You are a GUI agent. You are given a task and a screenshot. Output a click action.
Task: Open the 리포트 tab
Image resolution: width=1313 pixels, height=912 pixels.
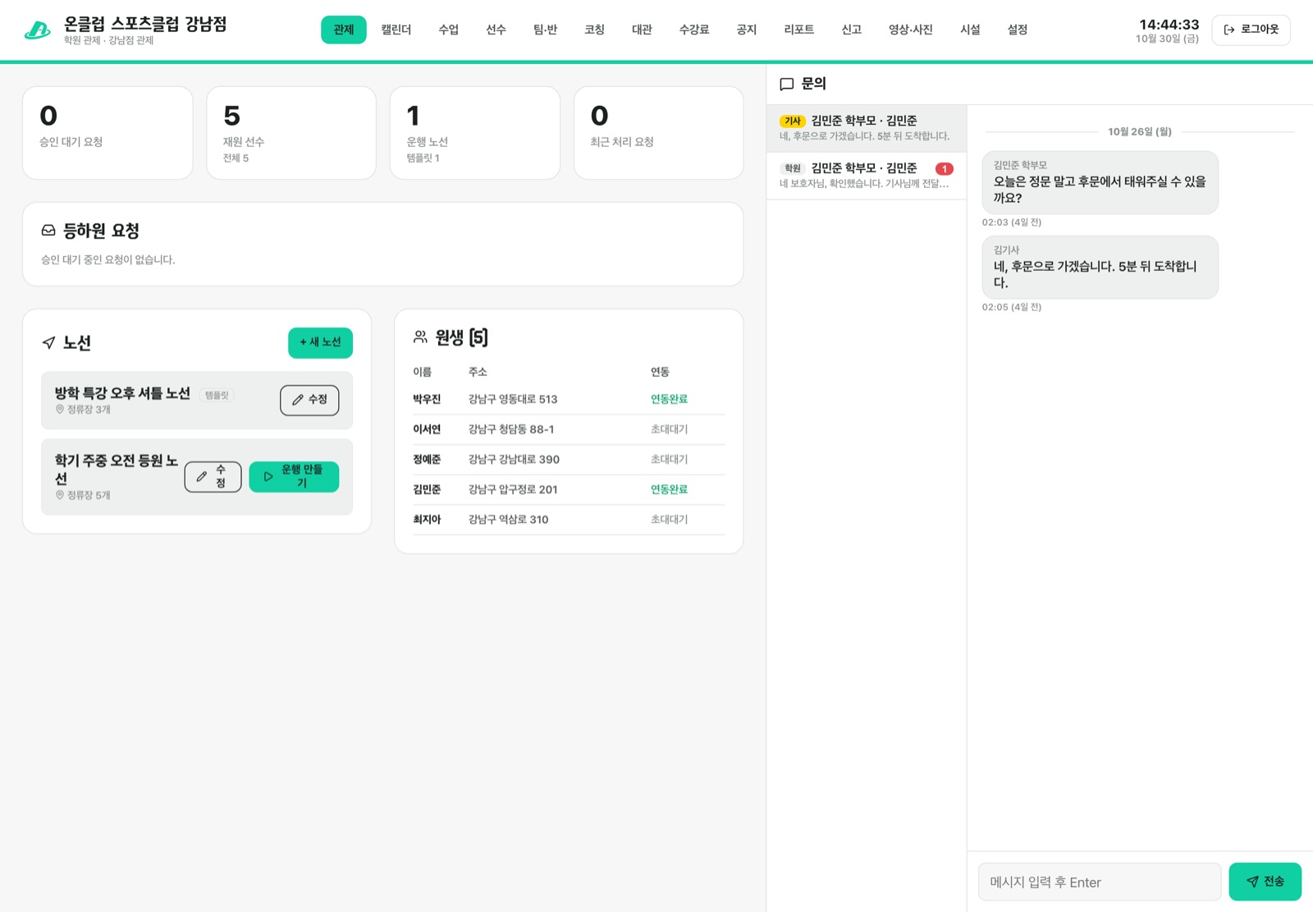(798, 30)
